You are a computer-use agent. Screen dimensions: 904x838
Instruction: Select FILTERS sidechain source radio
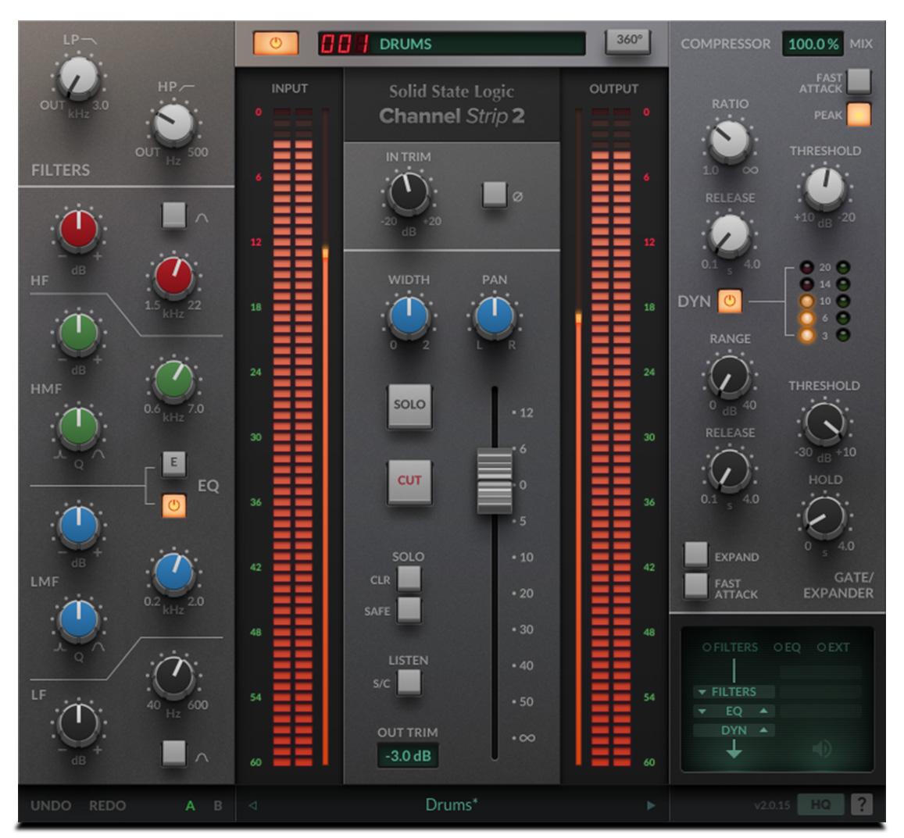(x=707, y=647)
